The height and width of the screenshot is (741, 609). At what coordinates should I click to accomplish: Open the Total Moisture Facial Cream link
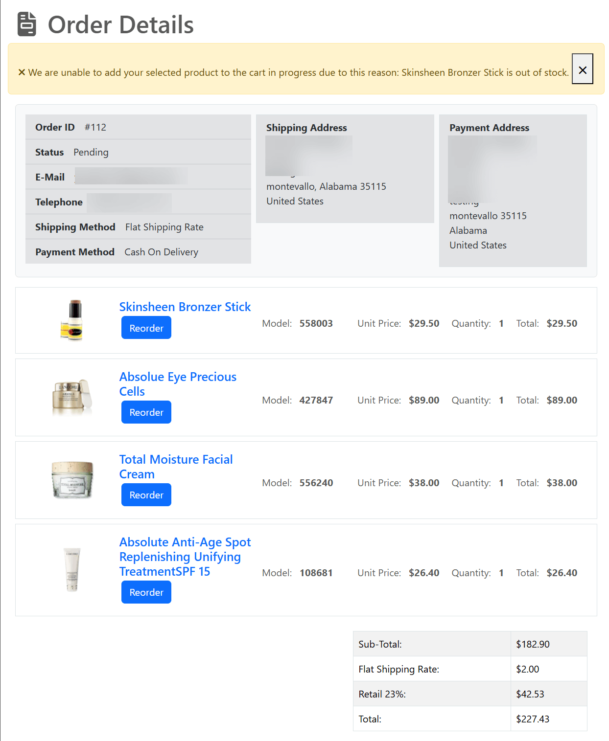click(176, 467)
